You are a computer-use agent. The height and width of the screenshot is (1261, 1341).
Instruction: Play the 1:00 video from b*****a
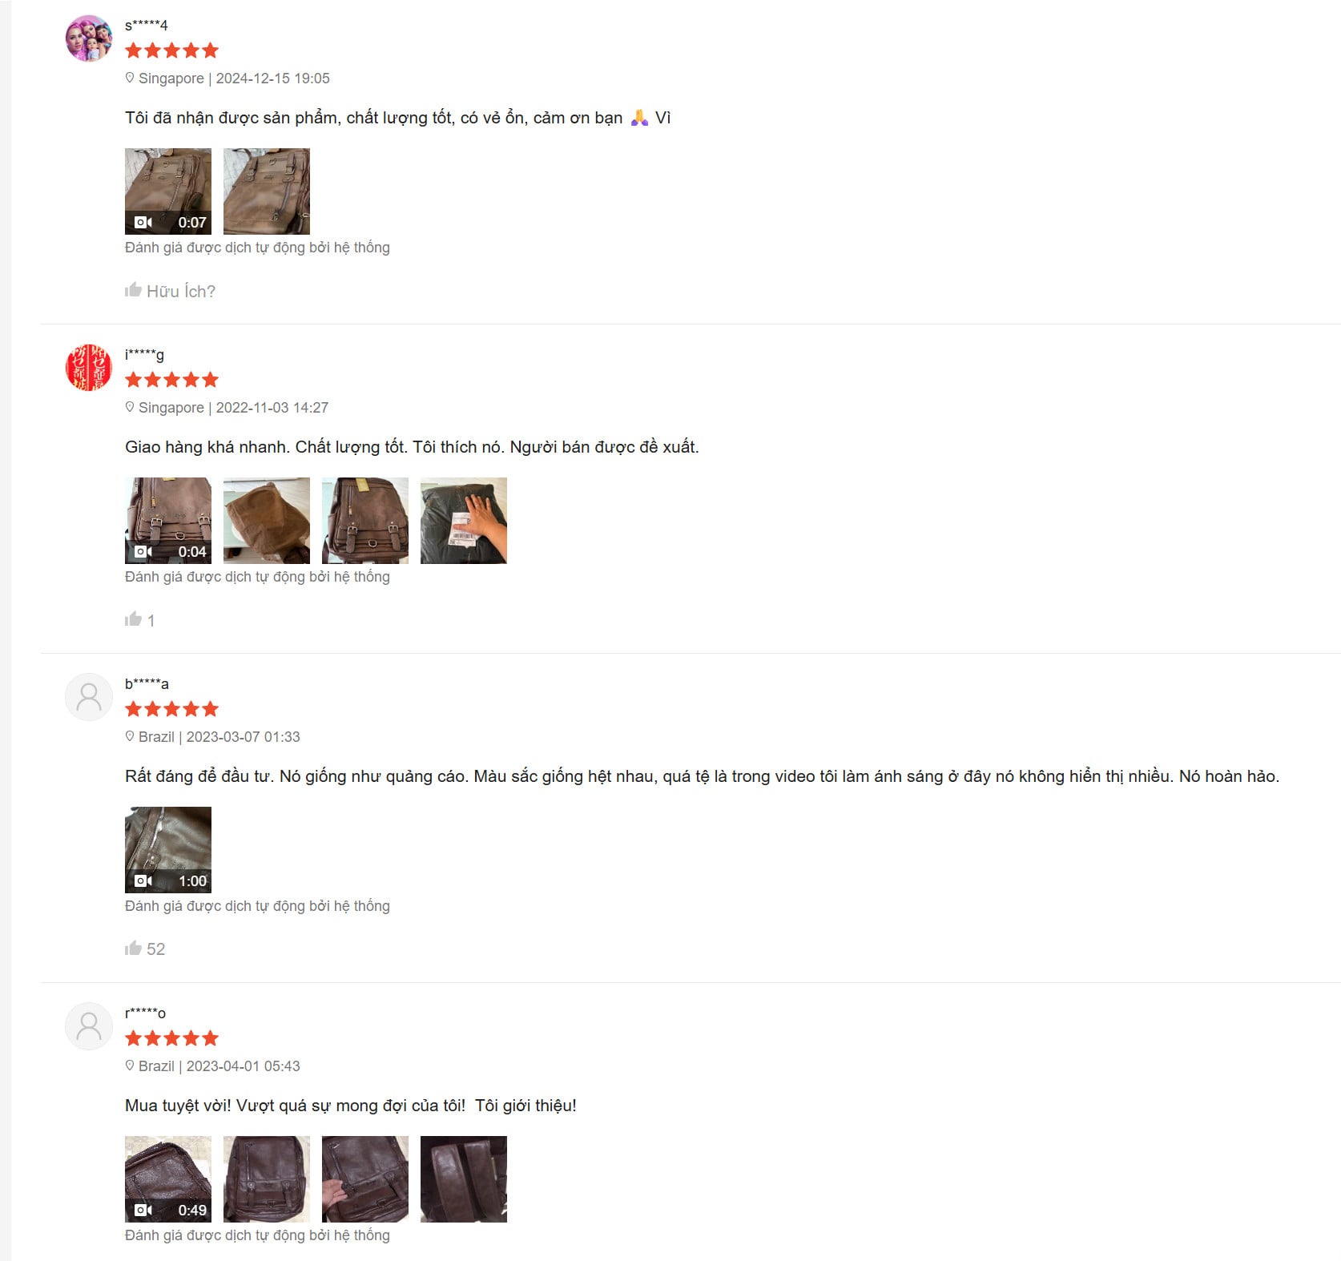pyautogui.click(x=168, y=850)
